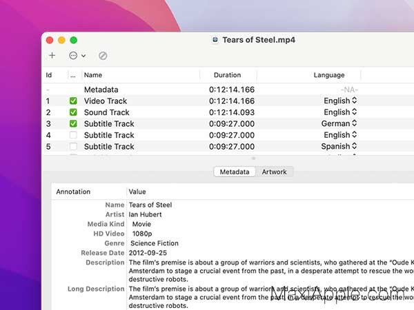Click the Description annotation label
Screen dimensions: 414x310
pos(105,262)
